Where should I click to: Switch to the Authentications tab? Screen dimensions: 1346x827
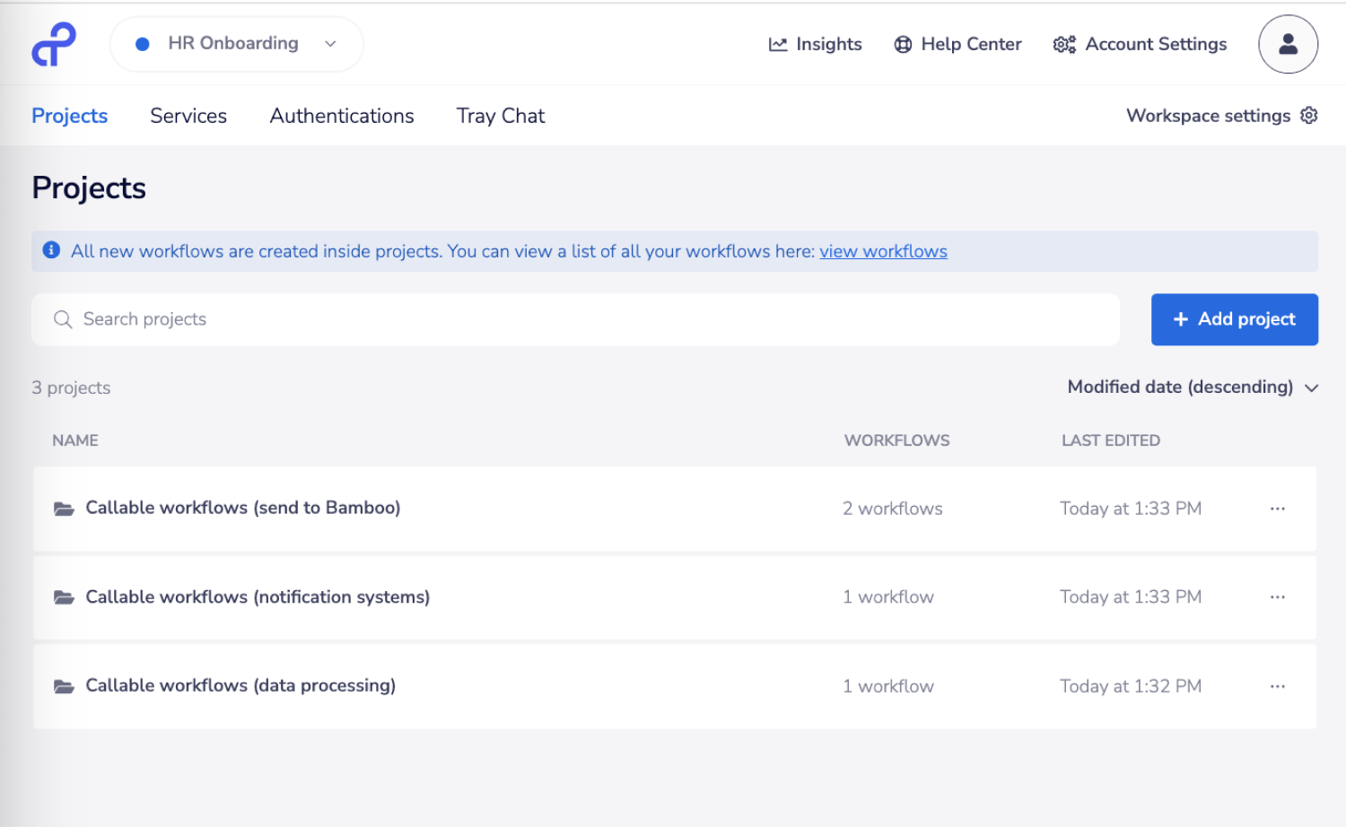[342, 116]
